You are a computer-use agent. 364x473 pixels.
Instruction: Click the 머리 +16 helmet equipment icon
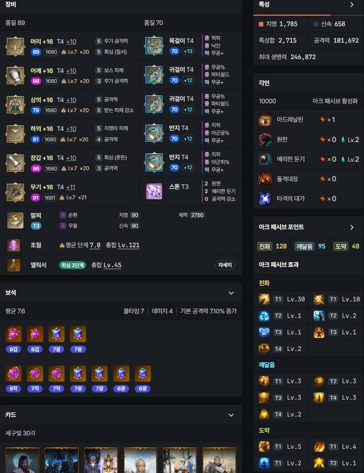tap(15, 46)
